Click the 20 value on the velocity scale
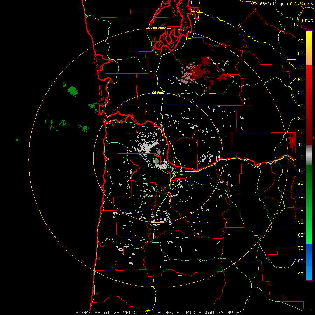Viewport: 315px width, 315px height. tap(301, 132)
